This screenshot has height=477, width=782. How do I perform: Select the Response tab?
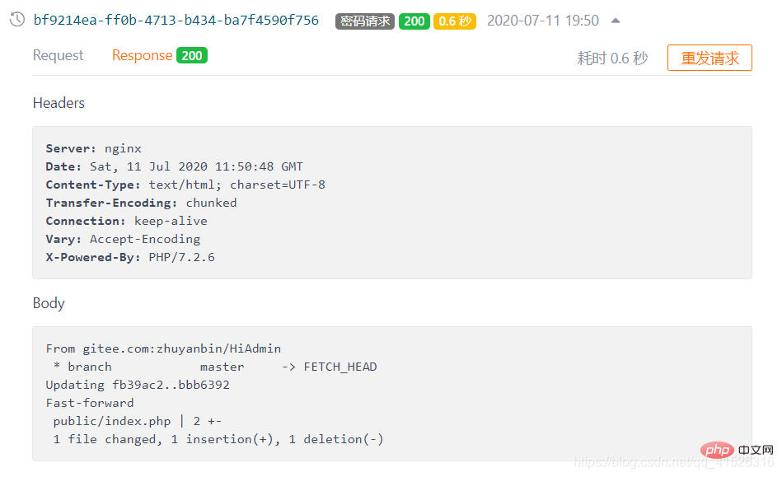tap(142, 55)
